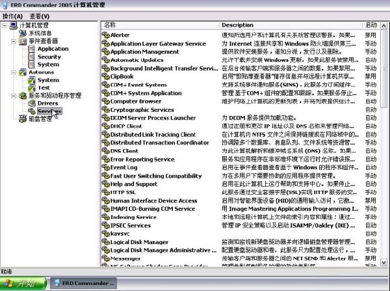Click the Security event log icon
The image size is (390, 291).
coord(32,57)
